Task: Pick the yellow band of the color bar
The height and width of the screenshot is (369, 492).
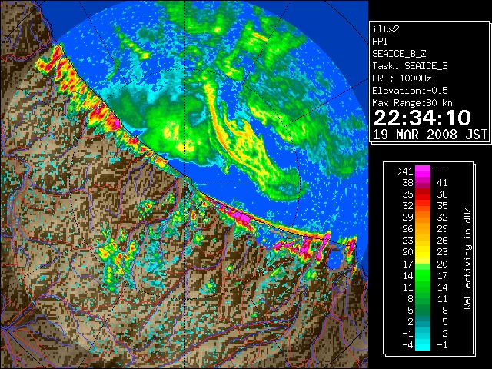Action: point(423,254)
